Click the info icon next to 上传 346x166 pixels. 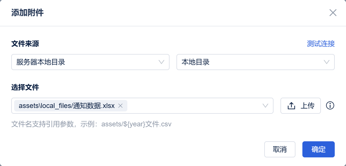[330, 106]
